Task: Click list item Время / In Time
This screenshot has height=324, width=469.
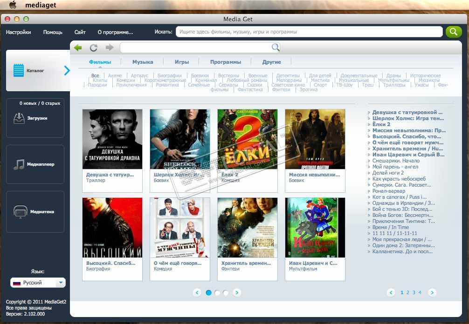Action: pyautogui.click(x=390, y=227)
